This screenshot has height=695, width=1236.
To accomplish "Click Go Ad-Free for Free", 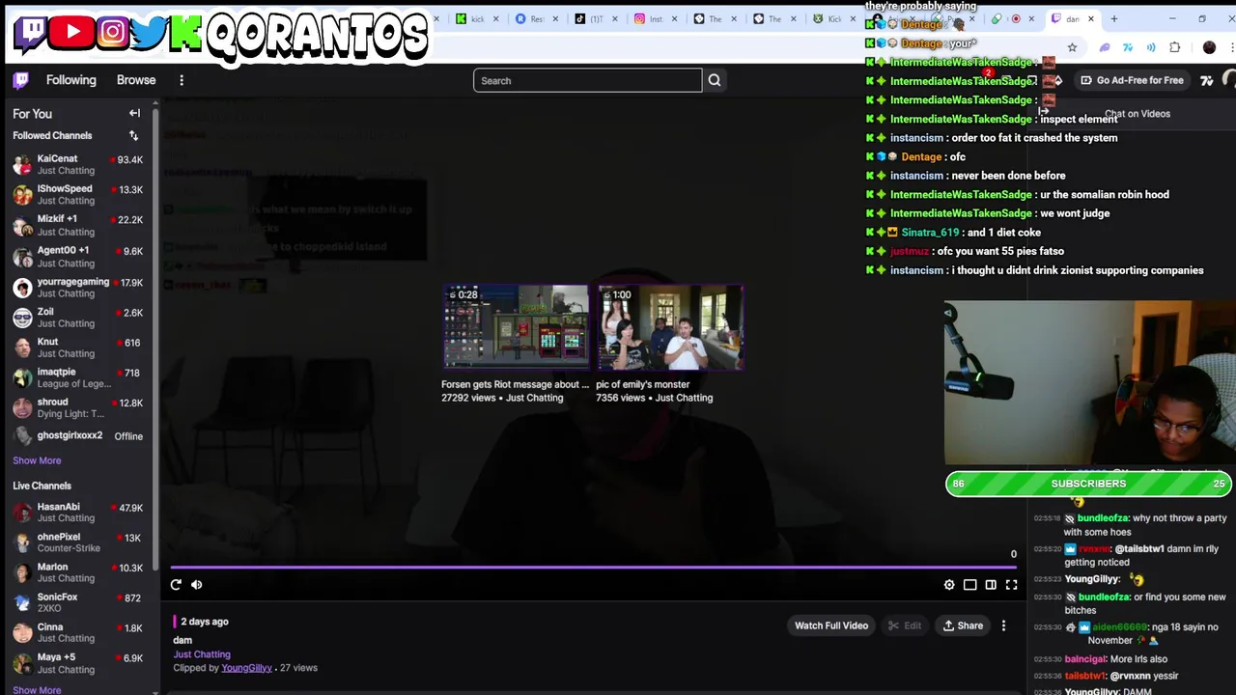I will tap(1131, 80).
